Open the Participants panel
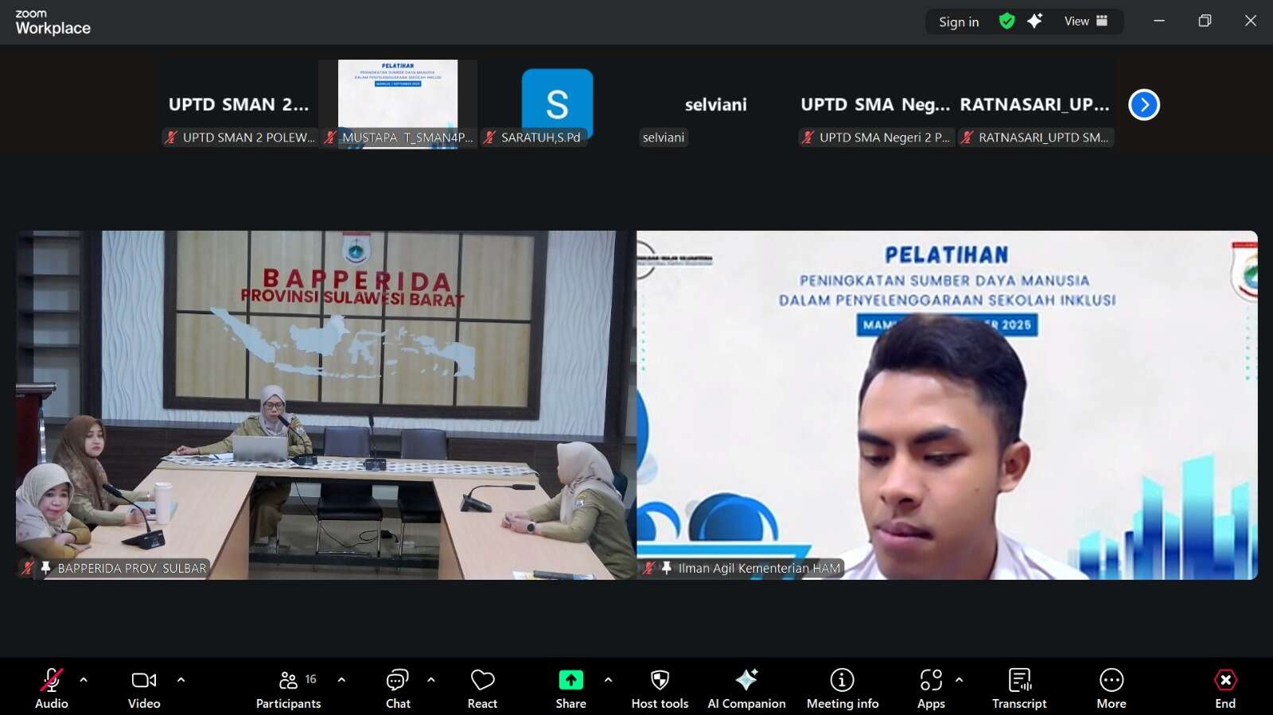The height and width of the screenshot is (715, 1273). 288,688
